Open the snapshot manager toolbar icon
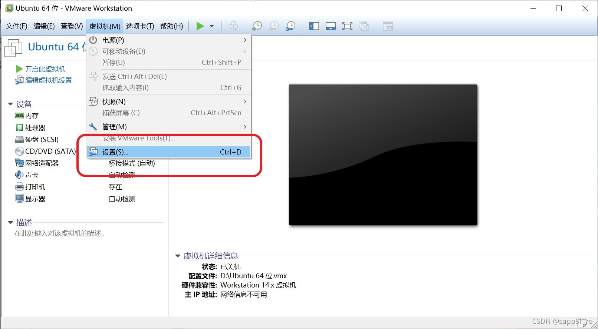The height and width of the screenshot is (329, 598). click(290, 26)
